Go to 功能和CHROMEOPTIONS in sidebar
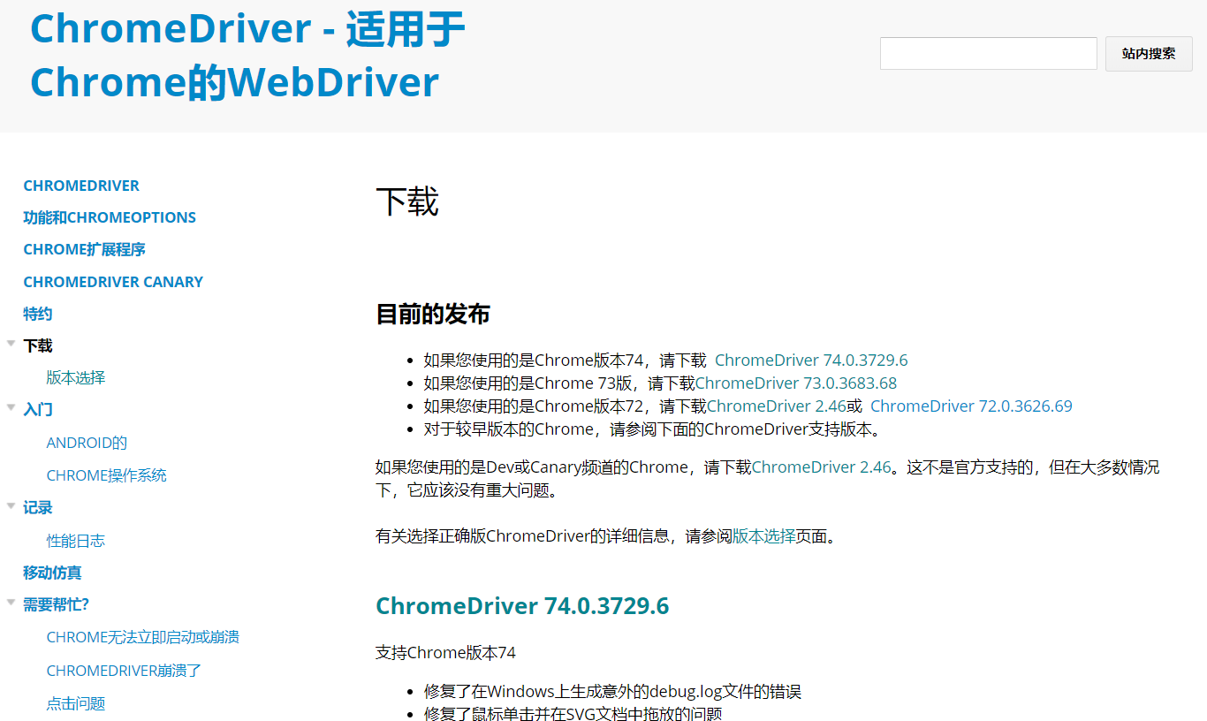Image resolution: width=1207 pixels, height=721 pixels. point(110,217)
